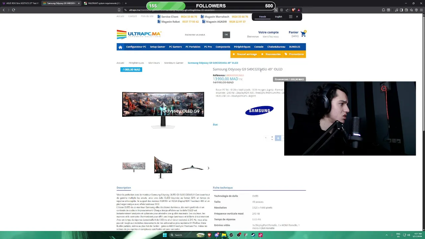Switch translation to French
425x239 pixels.
[x=262, y=17]
